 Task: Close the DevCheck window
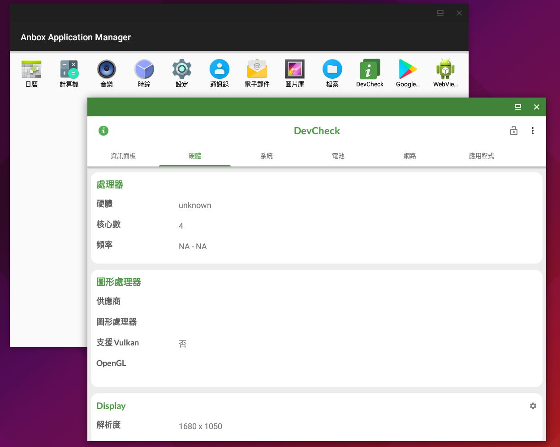537,107
